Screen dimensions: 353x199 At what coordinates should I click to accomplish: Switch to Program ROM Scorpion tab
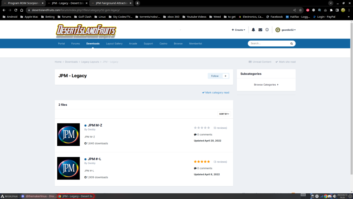point(23,3)
